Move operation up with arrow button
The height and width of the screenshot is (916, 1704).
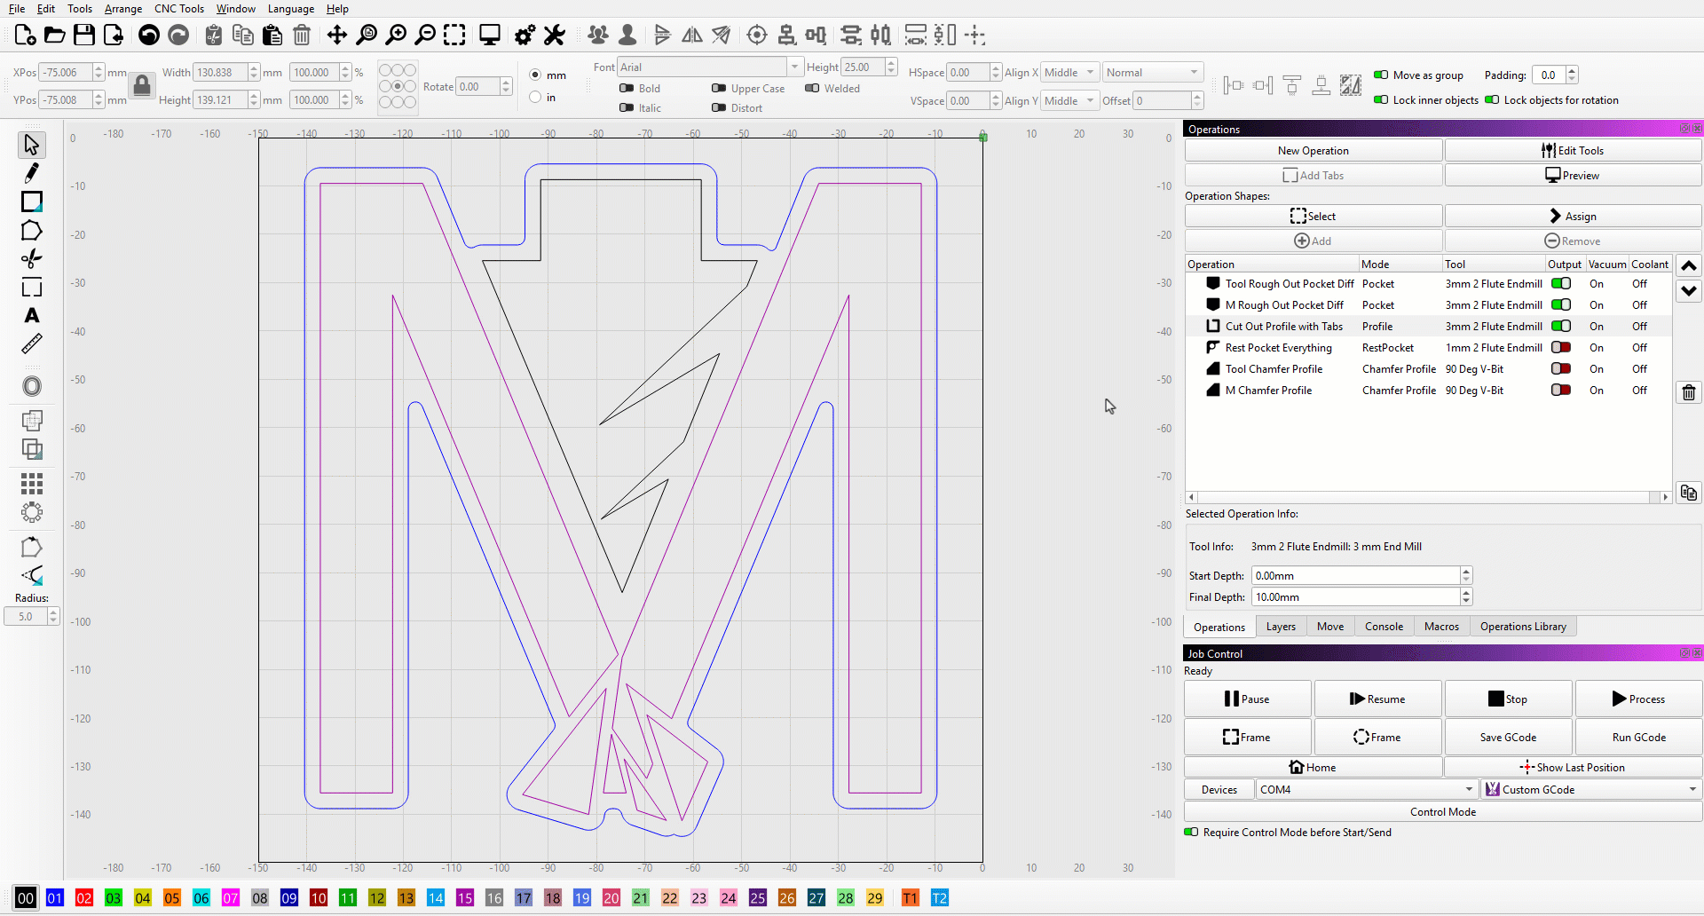(1688, 265)
